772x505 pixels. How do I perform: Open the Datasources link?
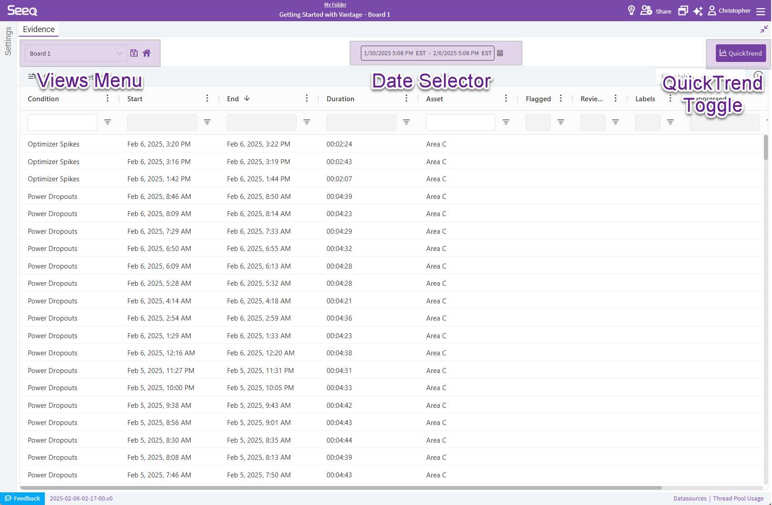(x=690, y=498)
